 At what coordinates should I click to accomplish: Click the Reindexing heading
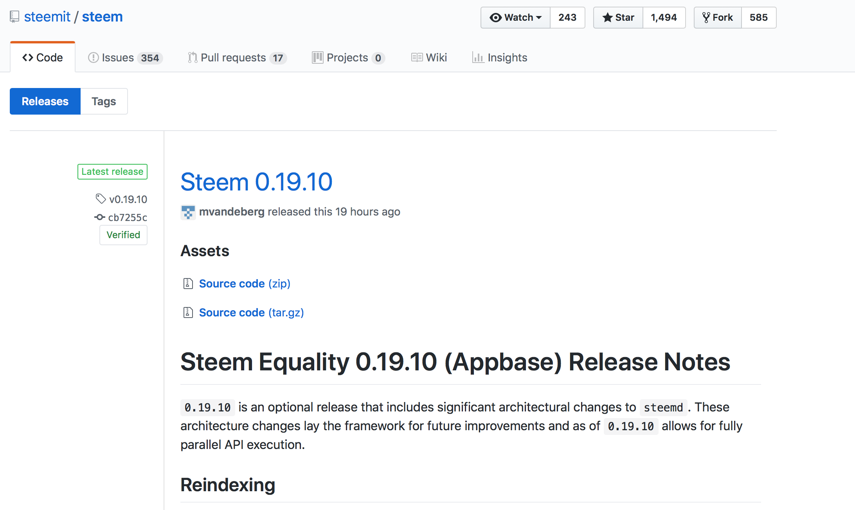(x=228, y=485)
